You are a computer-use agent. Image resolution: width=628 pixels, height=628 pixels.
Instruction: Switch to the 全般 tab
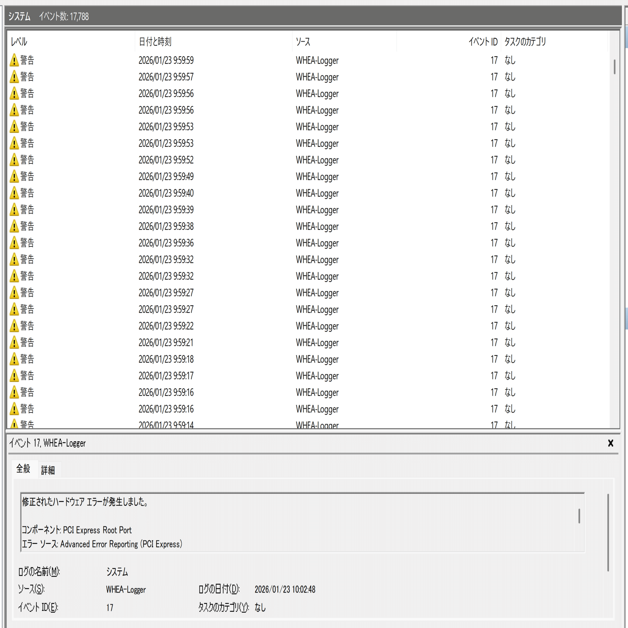24,470
